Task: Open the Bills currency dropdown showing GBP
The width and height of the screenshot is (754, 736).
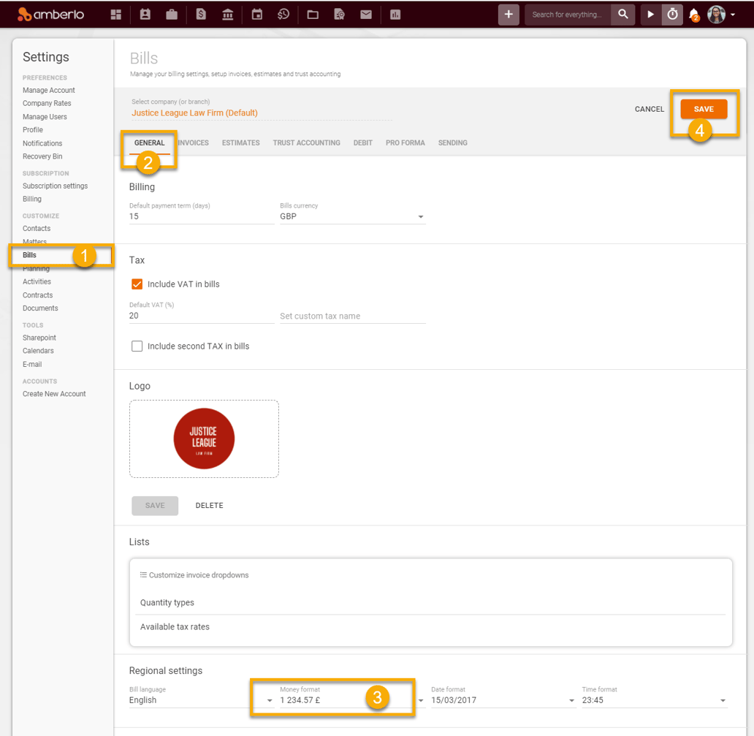Action: click(421, 217)
